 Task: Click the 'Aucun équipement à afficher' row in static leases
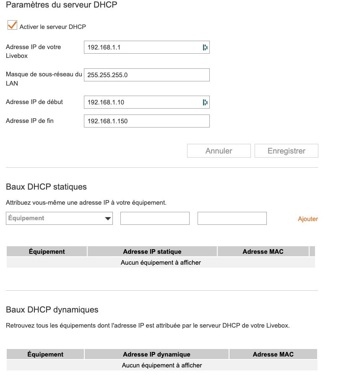(161, 262)
